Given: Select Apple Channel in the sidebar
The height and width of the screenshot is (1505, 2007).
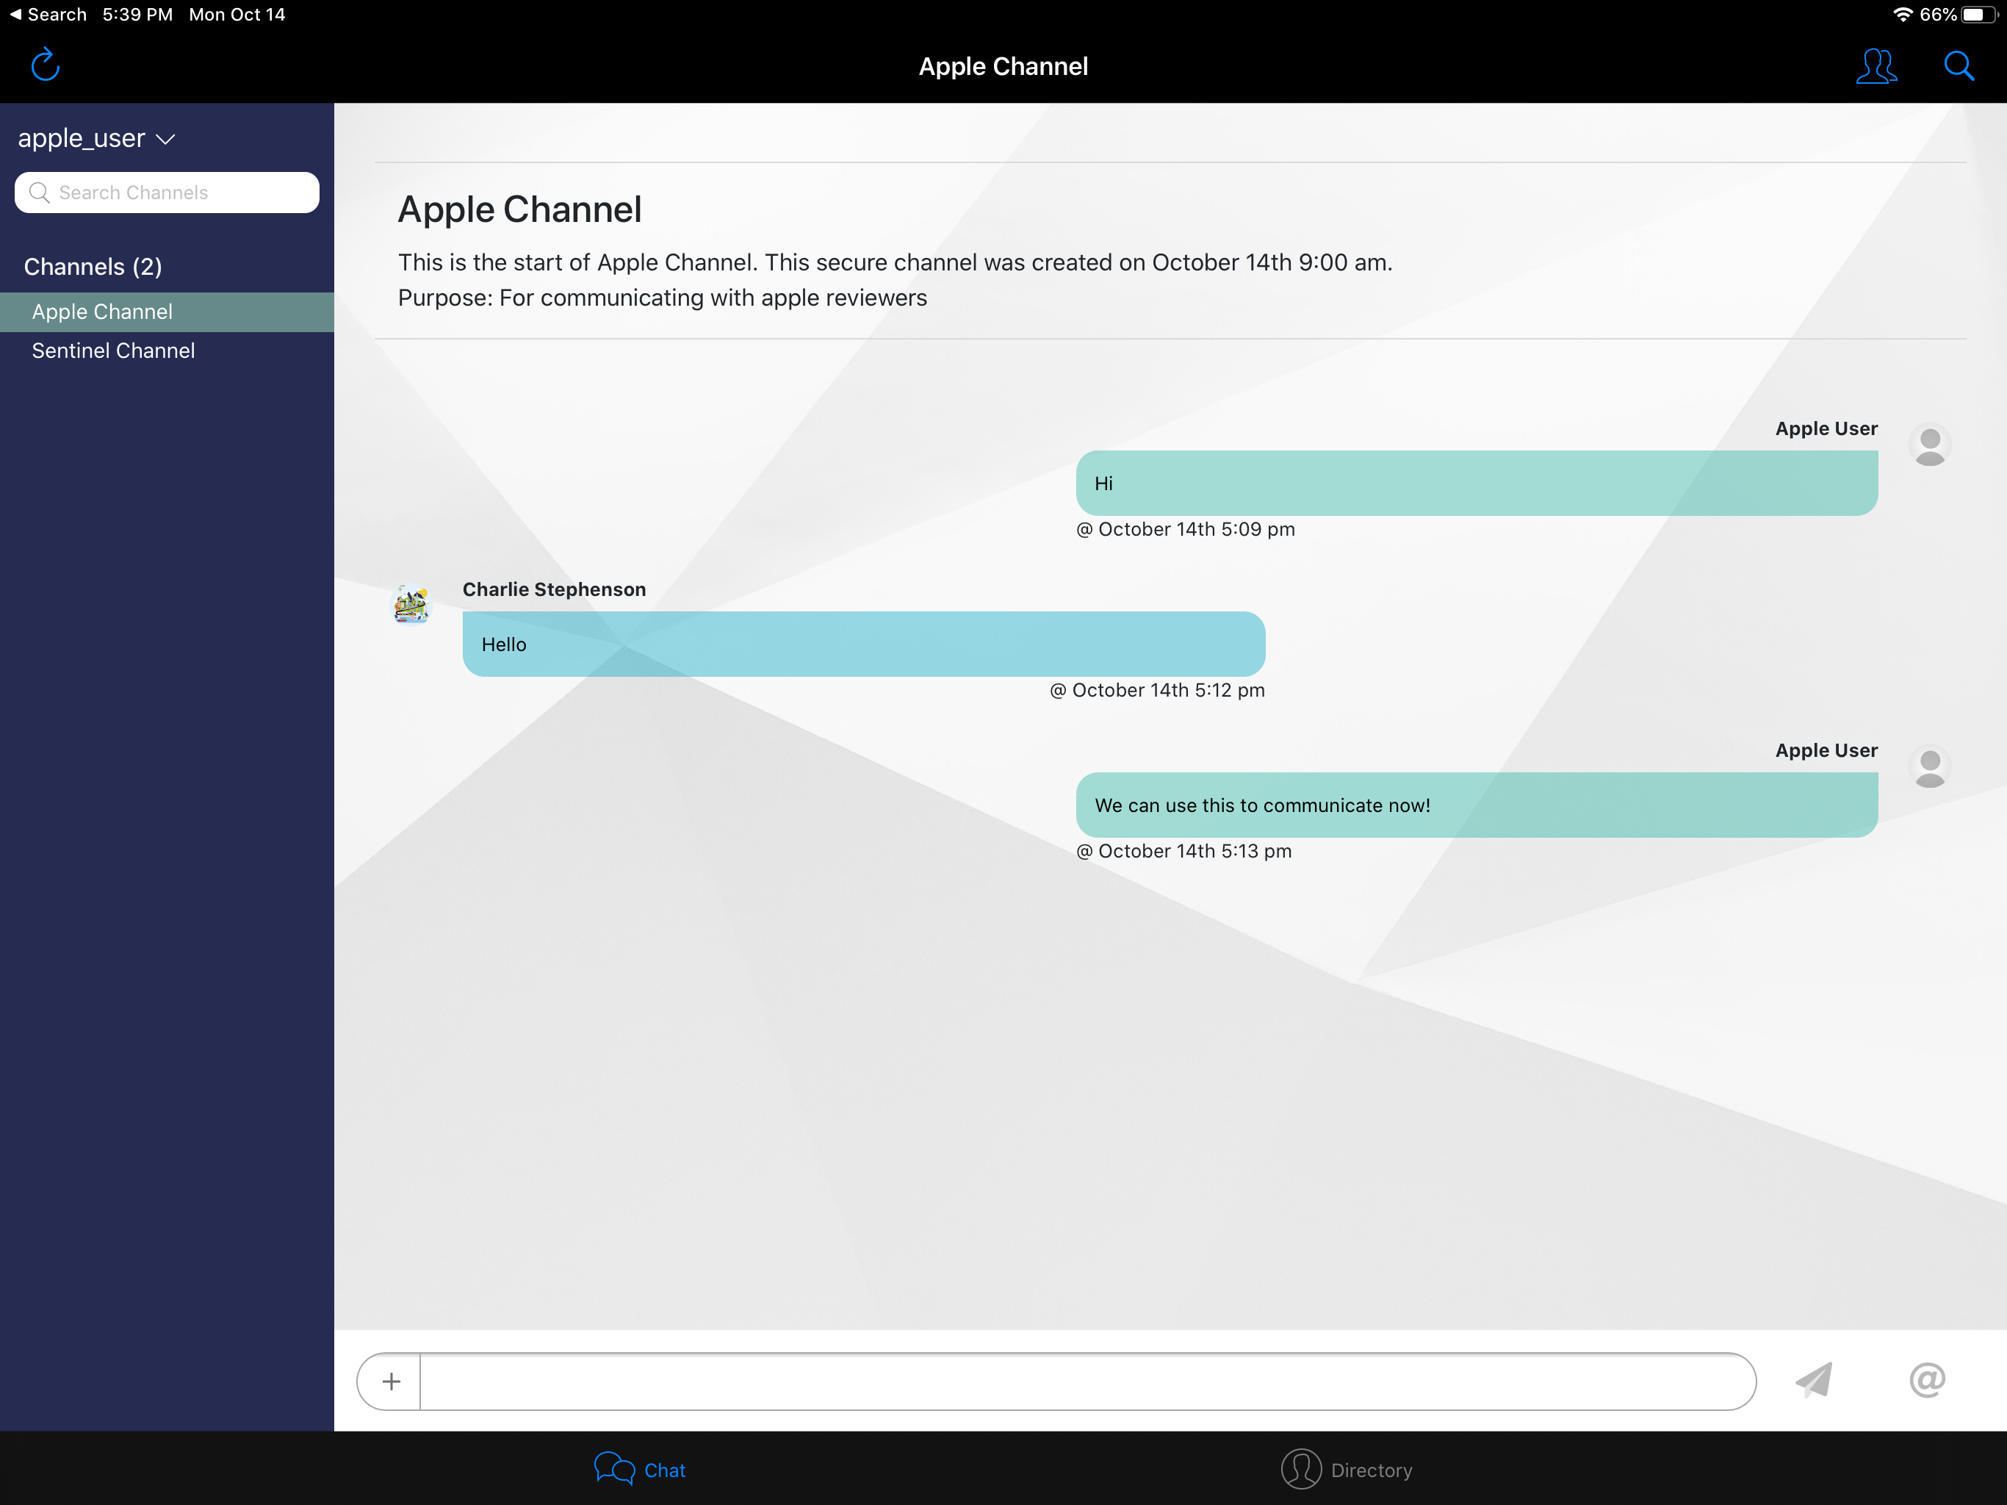Looking at the screenshot, I should [x=167, y=312].
